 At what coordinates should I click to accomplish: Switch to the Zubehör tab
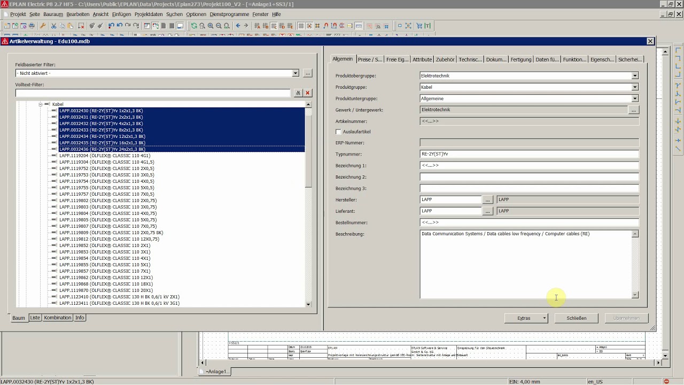(445, 59)
